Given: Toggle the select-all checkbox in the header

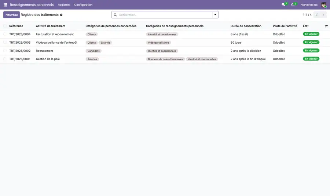Looking at the screenshot, I should pyautogui.click(x=5, y=26).
